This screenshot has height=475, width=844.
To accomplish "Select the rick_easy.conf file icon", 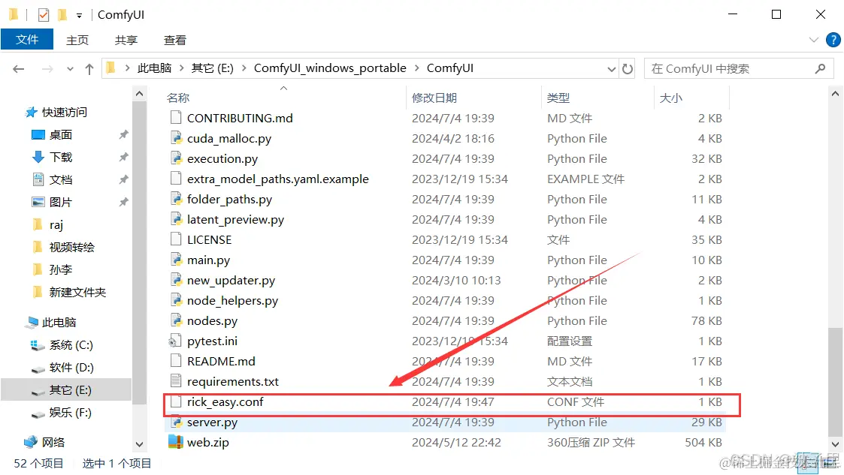I will [175, 402].
